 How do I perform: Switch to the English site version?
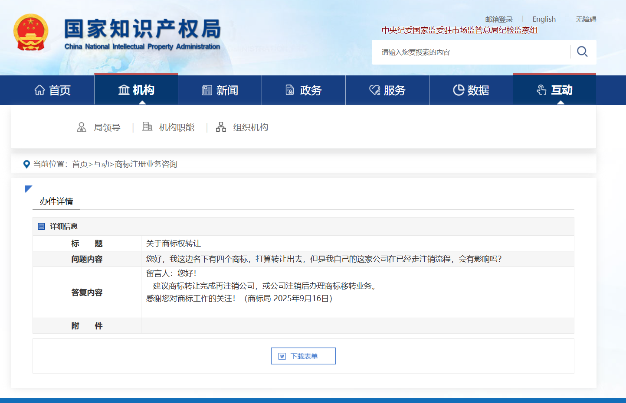click(x=544, y=19)
